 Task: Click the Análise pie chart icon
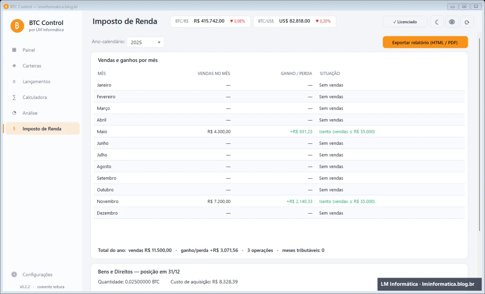[x=14, y=113]
